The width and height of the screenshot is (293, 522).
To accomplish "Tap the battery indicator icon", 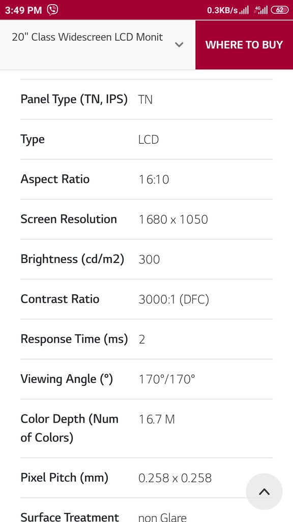I will 280,10.
